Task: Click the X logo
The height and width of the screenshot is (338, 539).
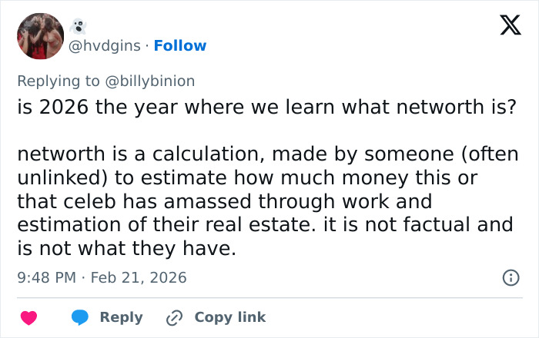Action: click(505, 26)
